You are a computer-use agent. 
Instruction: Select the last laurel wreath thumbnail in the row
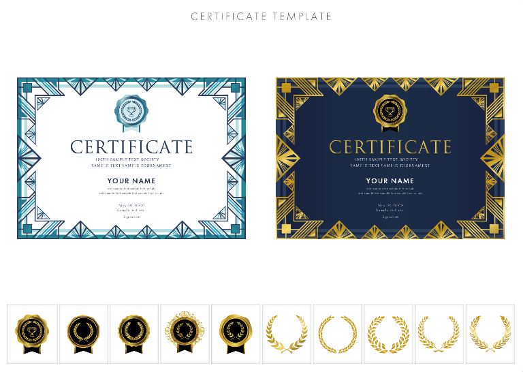[490, 334]
